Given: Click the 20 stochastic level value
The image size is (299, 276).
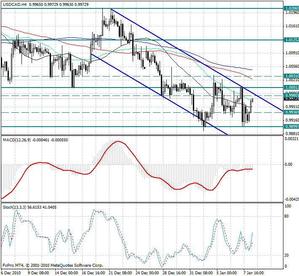Looking at the screenshot, I should point(286,255).
